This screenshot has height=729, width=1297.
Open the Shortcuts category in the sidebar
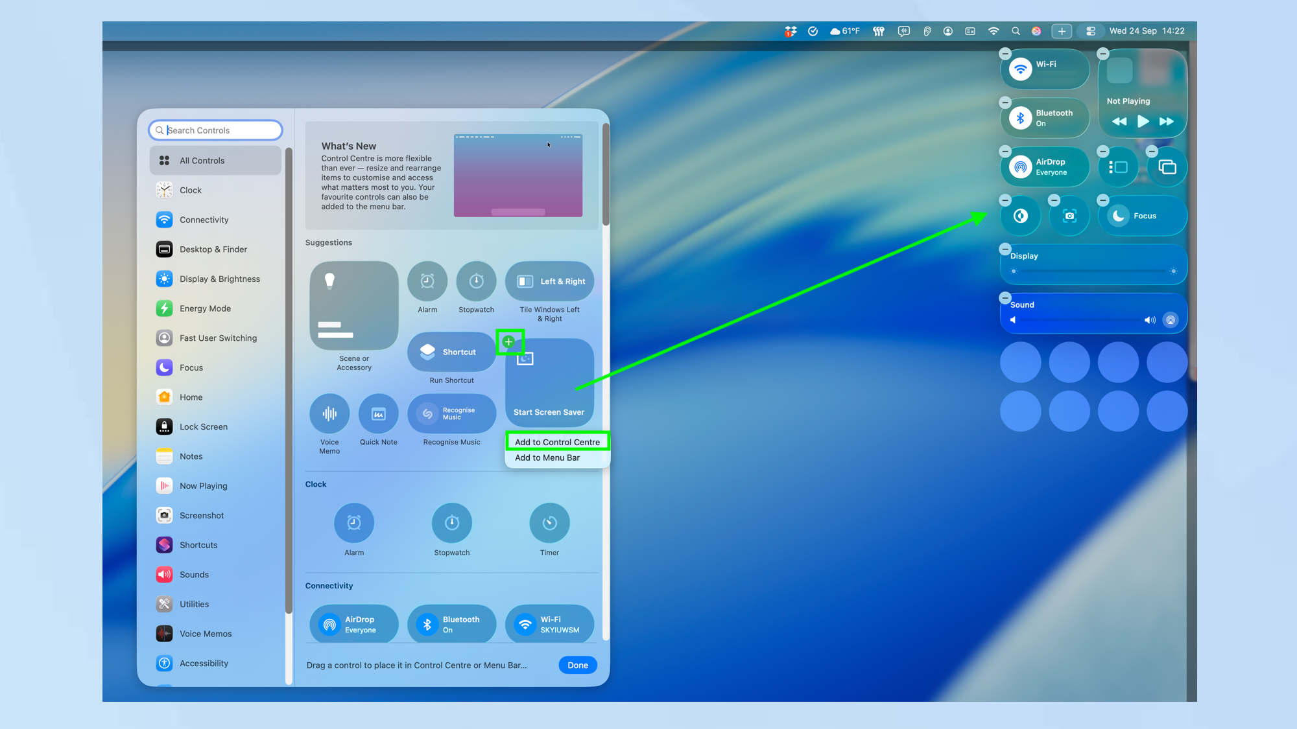click(x=198, y=545)
